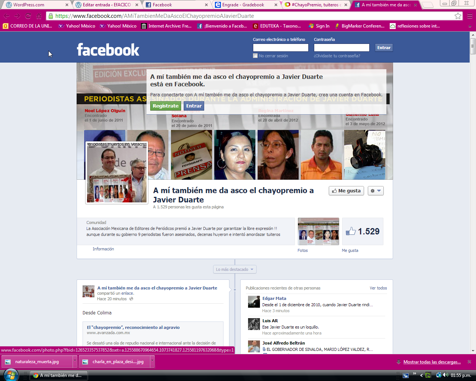Open the "¿Olvidaste tu contraseña?" link
Screen dimensions: 476x381
[x=337, y=56]
